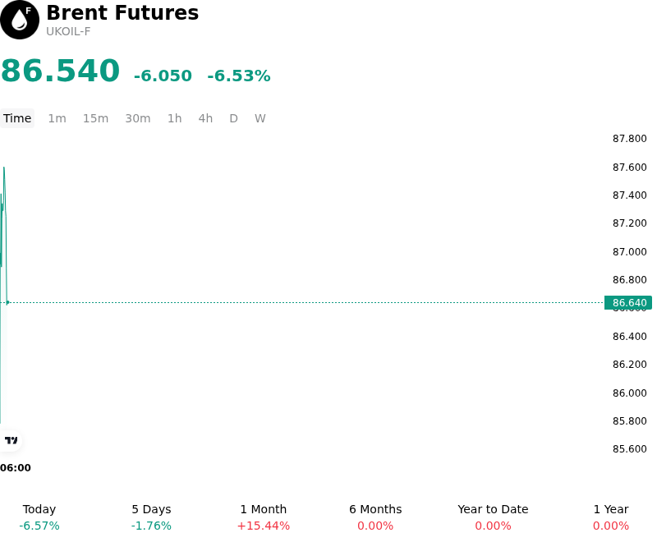The image size is (657, 542).
Task: Select the 4h interval
Action: pos(205,118)
